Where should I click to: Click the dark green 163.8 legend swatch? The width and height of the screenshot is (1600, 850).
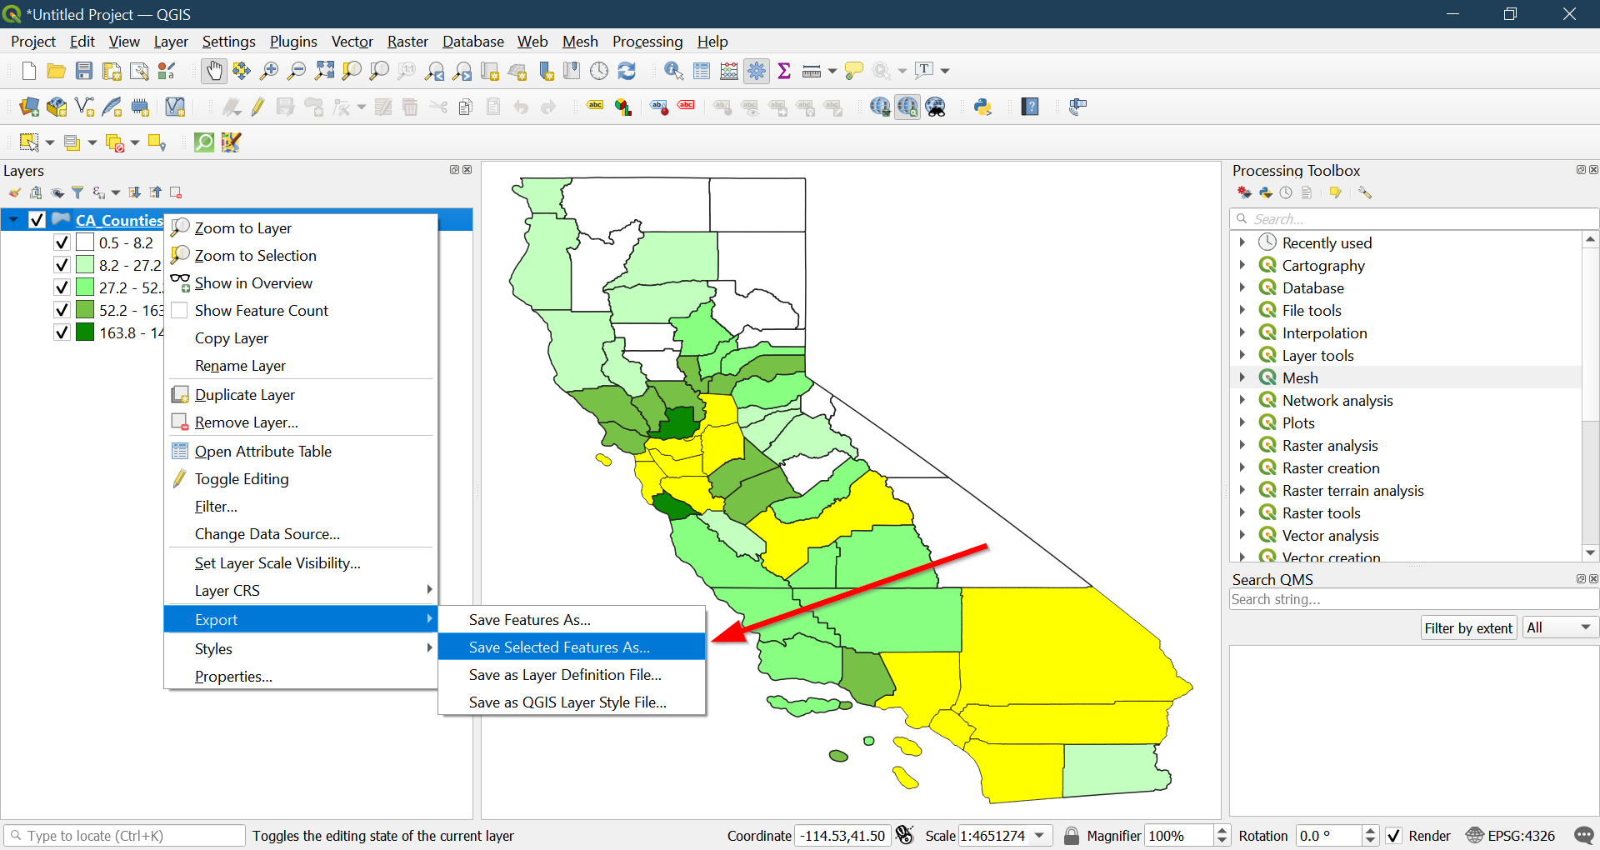click(x=85, y=332)
